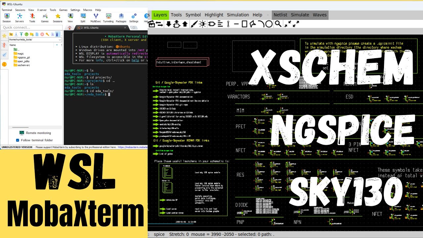Enable MultiExec mode icon

96,18
